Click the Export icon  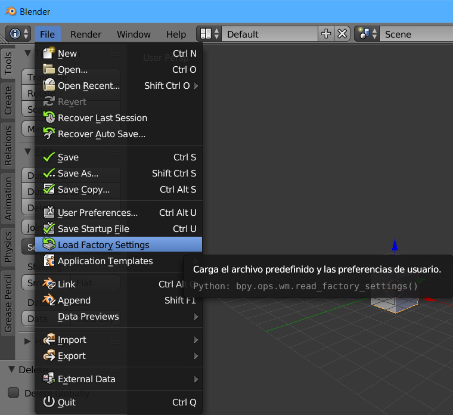[x=49, y=355]
